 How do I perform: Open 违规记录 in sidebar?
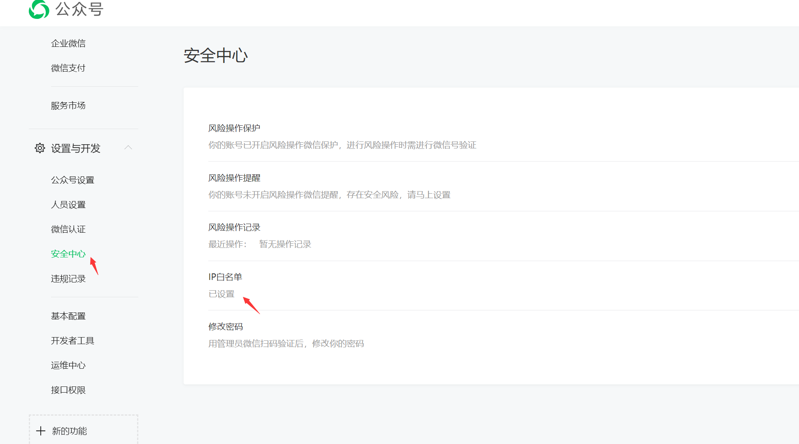point(68,279)
